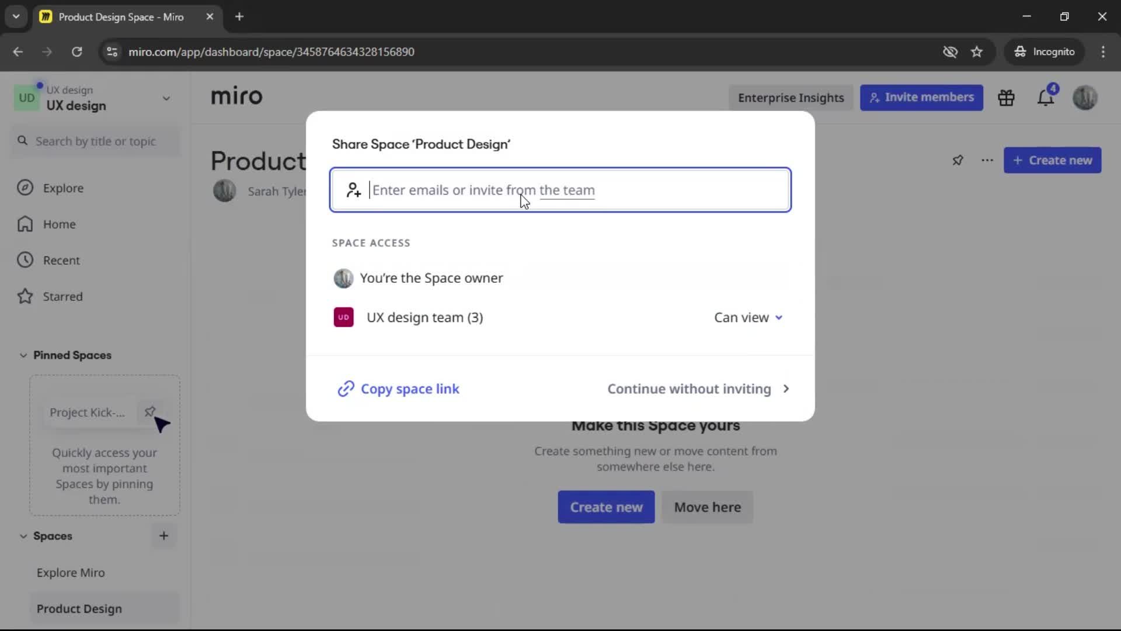The height and width of the screenshot is (631, 1121).
Task: Open the three-dots more options menu
Action: click(x=987, y=160)
